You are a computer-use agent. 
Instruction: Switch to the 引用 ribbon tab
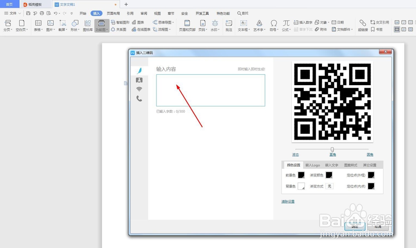[130, 13]
